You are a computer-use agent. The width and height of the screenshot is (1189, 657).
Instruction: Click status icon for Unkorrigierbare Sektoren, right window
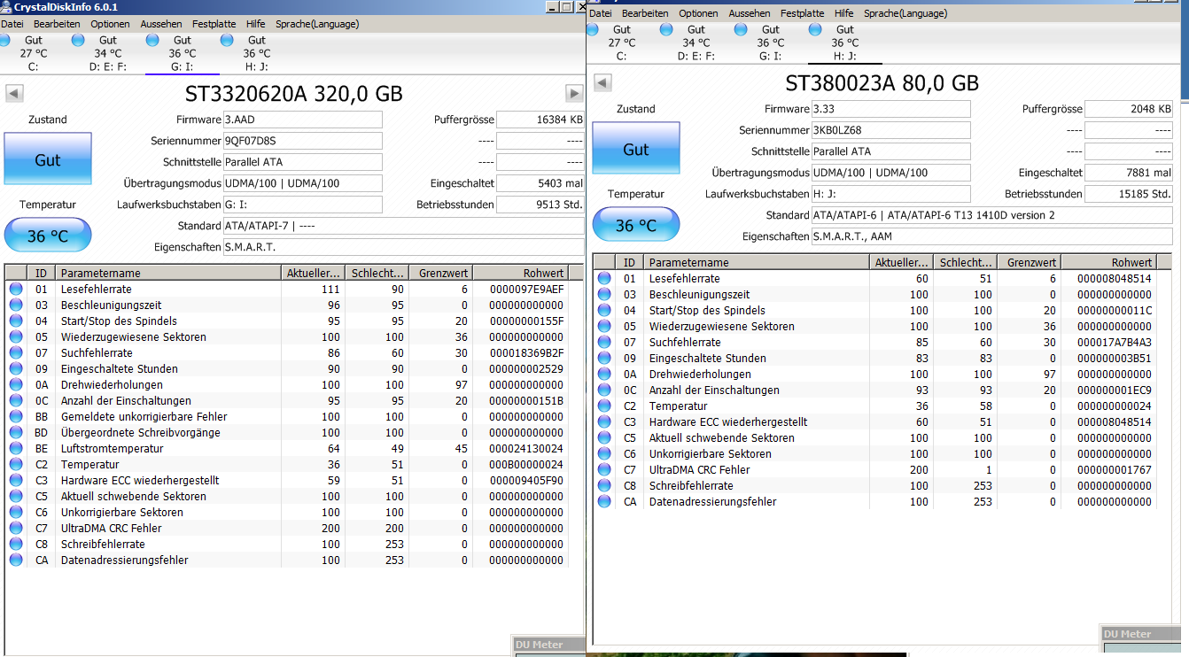click(604, 453)
